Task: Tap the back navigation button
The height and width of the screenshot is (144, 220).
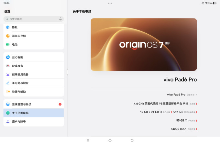Action: click(132, 140)
